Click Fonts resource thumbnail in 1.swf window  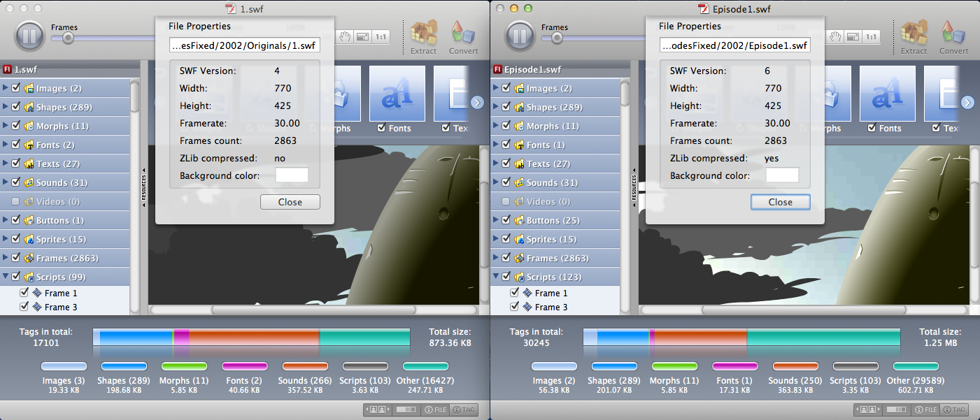pos(397,93)
